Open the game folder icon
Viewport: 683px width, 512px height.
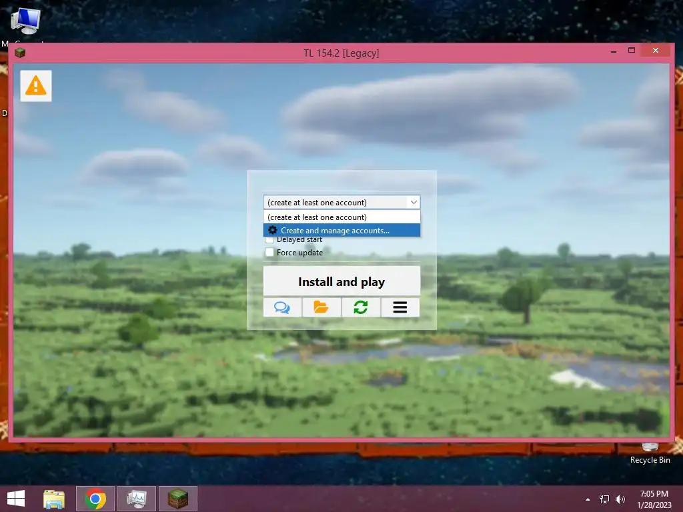click(x=321, y=307)
